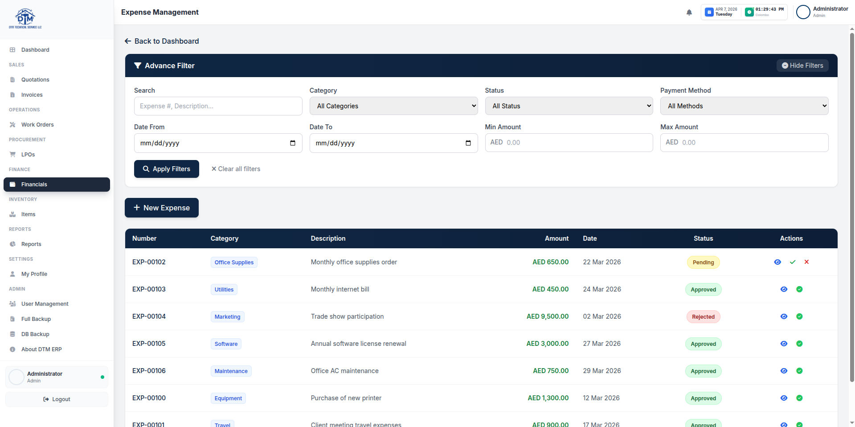Click the Marketing category tag

[227, 317]
